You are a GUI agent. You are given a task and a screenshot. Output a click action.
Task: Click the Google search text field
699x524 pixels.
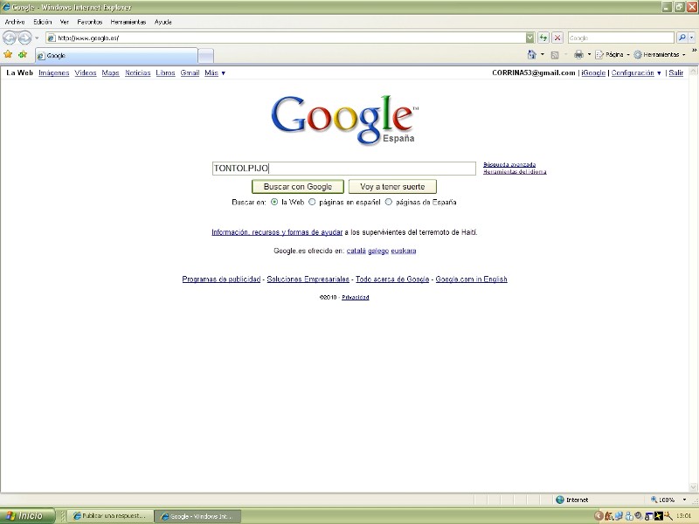tap(344, 169)
